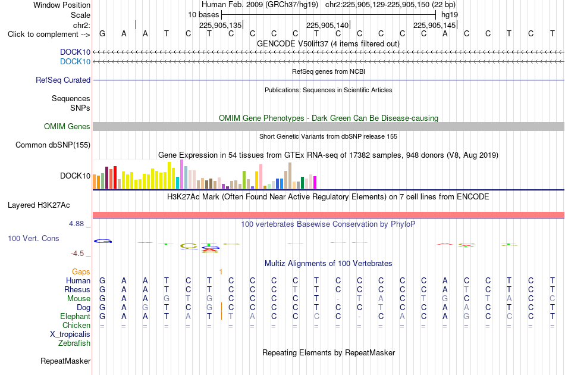
Task: Click 'Repeating Elements by RepeatMasker' title
Action: [328, 352]
